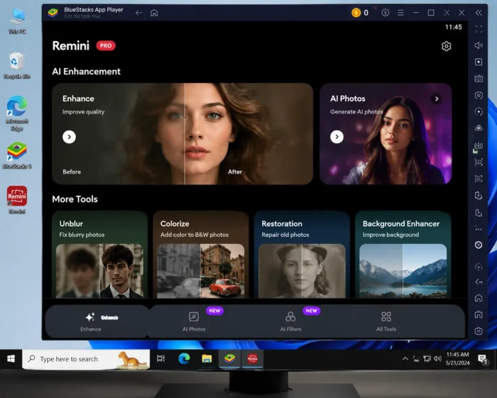Image resolution: width=497 pixels, height=398 pixels.
Task: Click the PRO badge next to Remini
Action: pyautogui.click(x=105, y=46)
